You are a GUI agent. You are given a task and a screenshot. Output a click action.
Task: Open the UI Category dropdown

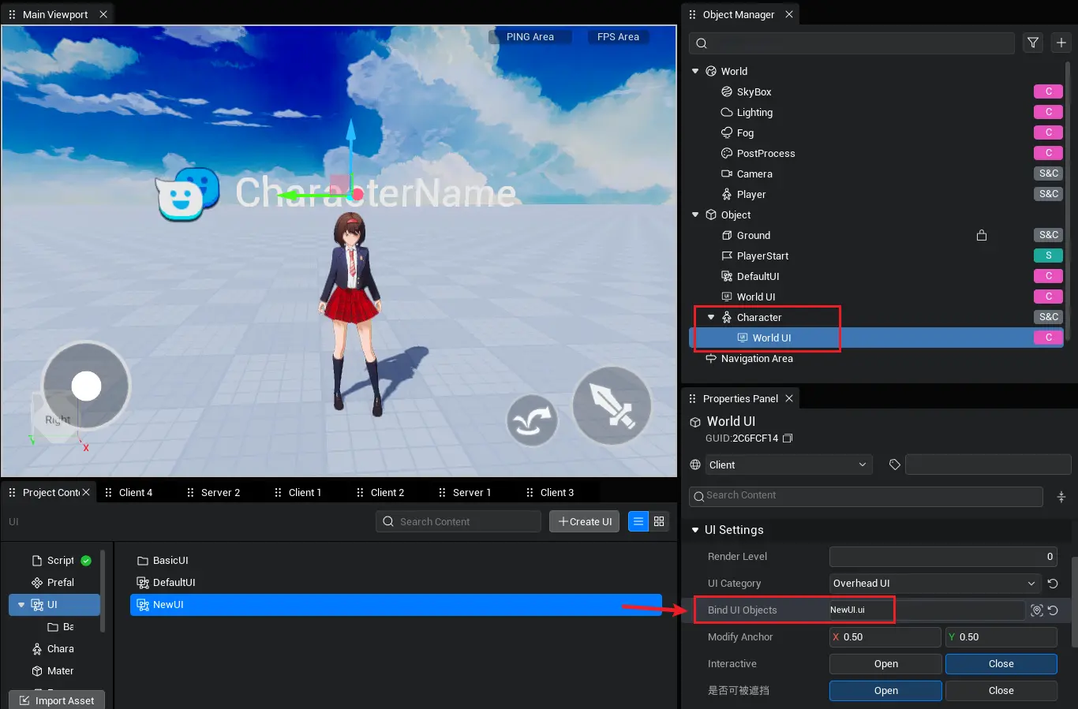tap(935, 584)
